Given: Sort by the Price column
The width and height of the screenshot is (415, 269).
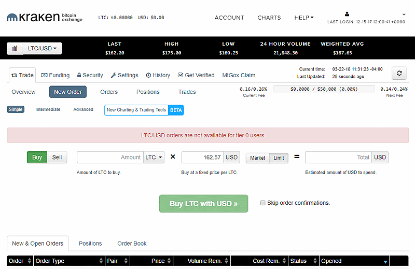Looking at the screenshot, I should [151, 261].
